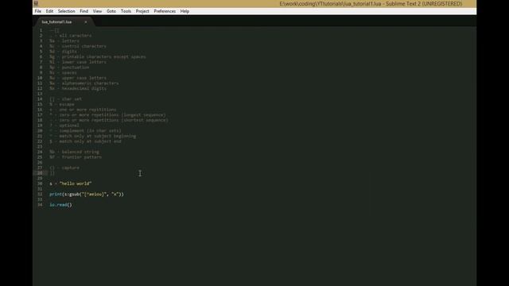Screen dimensions: 509x286
Task: Open the Edit menu
Action: [49, 11]
